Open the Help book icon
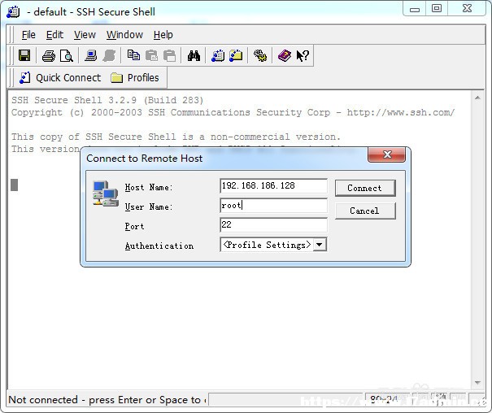 pos(285,56)
